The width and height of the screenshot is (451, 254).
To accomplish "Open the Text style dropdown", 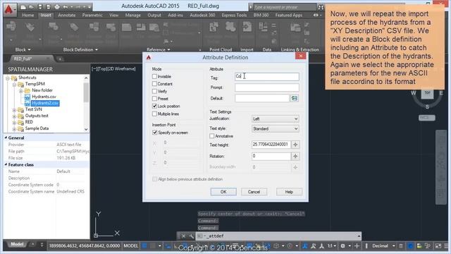I will tap(275, 128).
